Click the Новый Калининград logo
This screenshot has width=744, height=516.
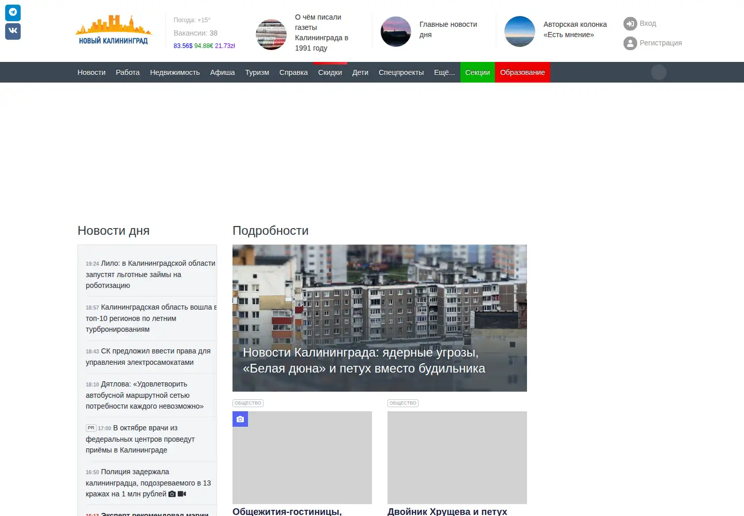click(x=113, y=30)
